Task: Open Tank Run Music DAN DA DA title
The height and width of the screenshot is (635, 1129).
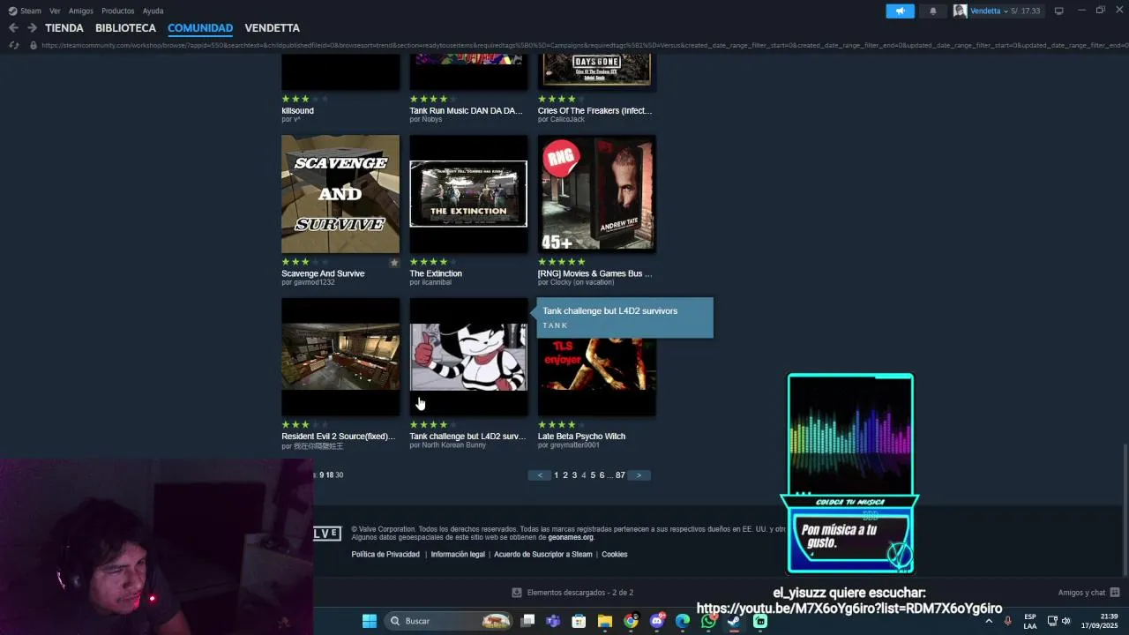Action: [466, 111]
